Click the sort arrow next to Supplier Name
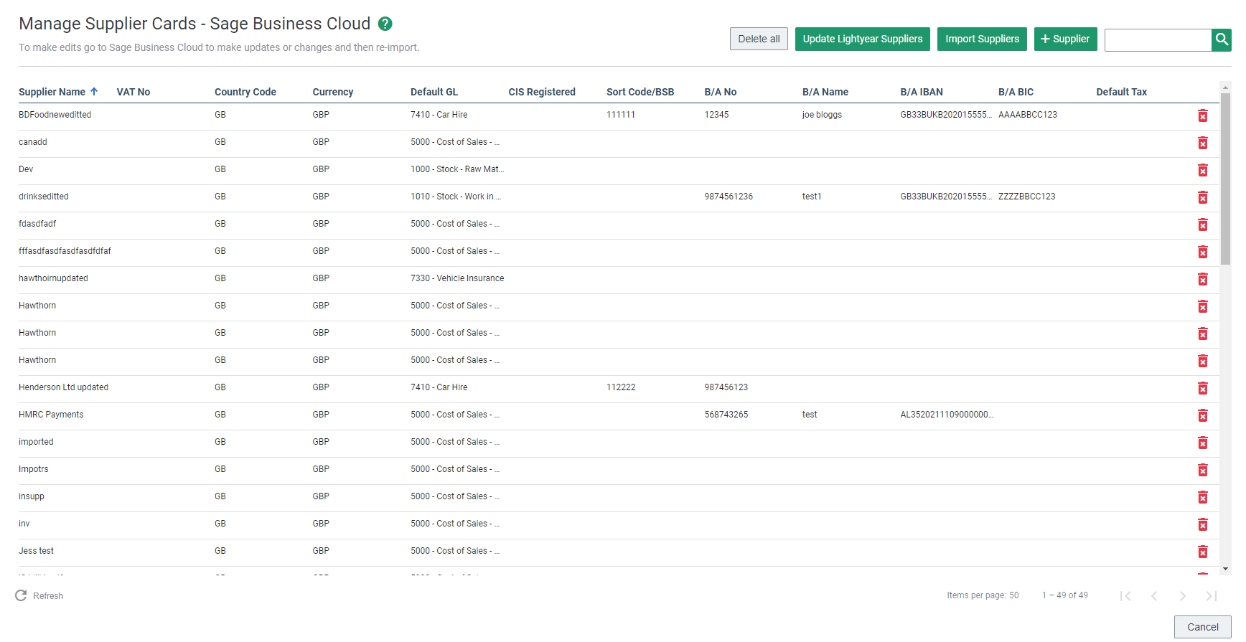This screenshot has height=642, width=1246. 94,92
